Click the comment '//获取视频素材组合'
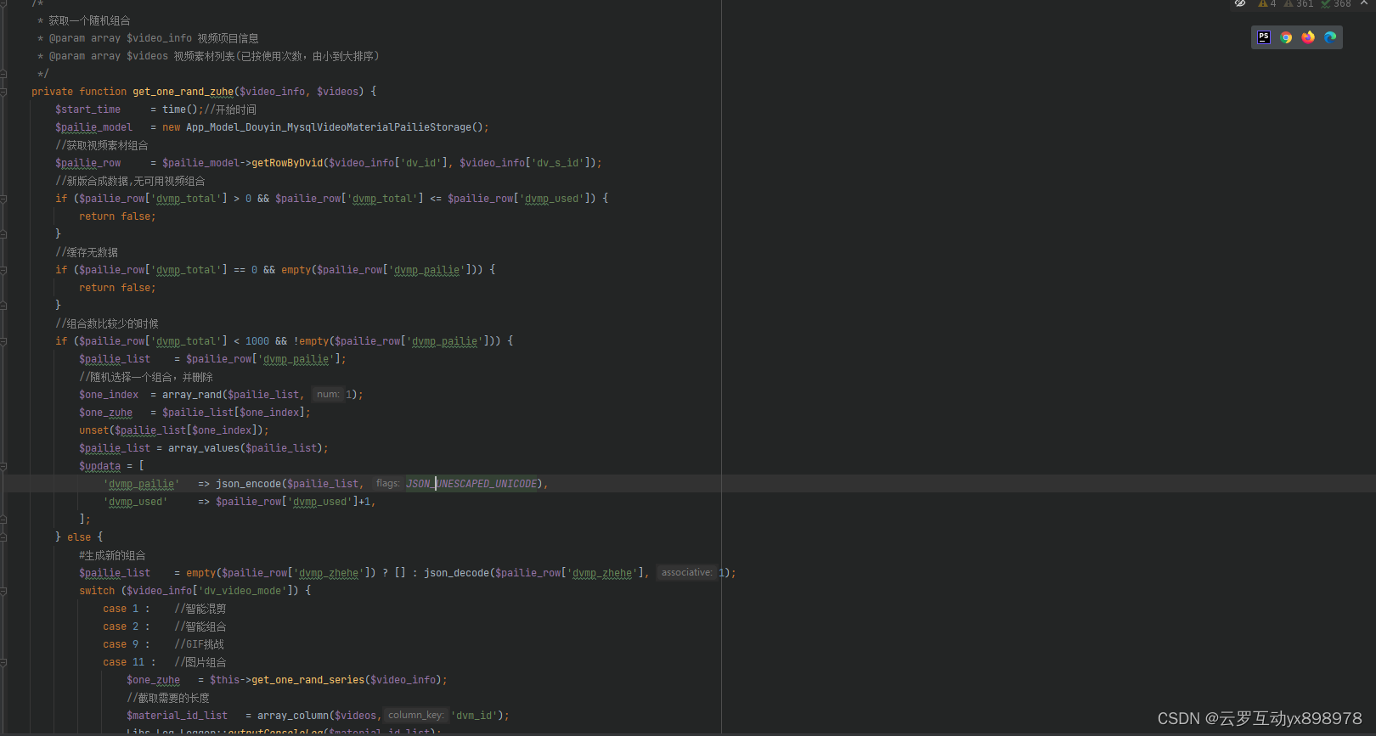 point(102,145)
